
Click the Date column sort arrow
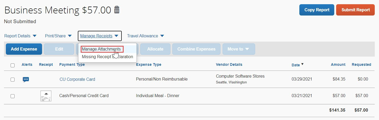pos(302,64)
